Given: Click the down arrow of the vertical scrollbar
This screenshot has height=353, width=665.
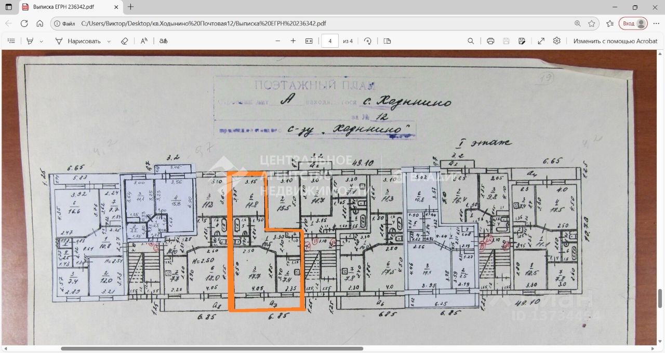Looking at the screenshot, I should (x=660, y=342).
